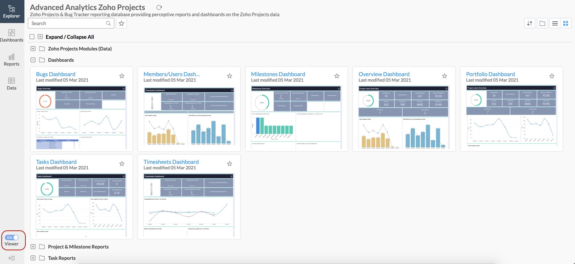Open Members/Users Dashboard preview thumbnail
Screen dimensions: 575x264
click(x=189, y=118)
